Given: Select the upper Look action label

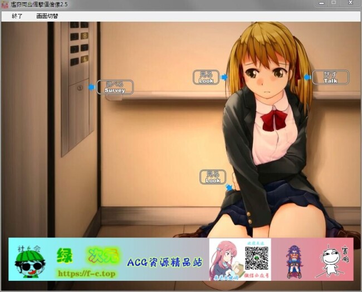Looking at the screenshot, I should pyautogui.click(x=206, y=77).
